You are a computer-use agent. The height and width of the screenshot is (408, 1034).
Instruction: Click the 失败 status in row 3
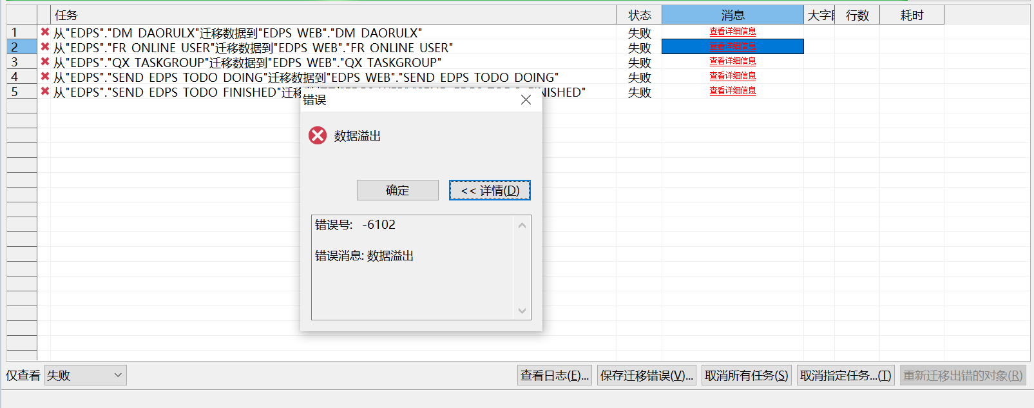640,62
